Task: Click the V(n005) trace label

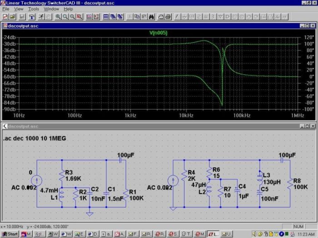Action: pyautogui.click(x=159, y=33)
